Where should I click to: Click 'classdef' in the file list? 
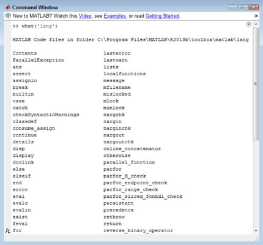pyautogui.click(x=24, y=121)
